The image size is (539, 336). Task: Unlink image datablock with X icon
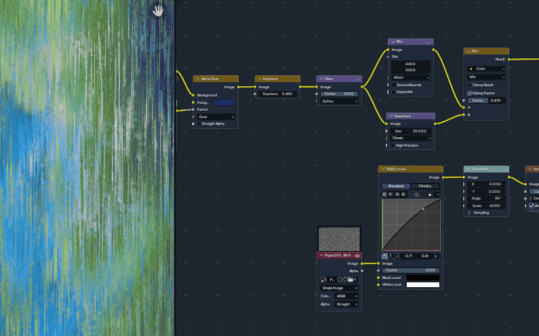(355, 280)
